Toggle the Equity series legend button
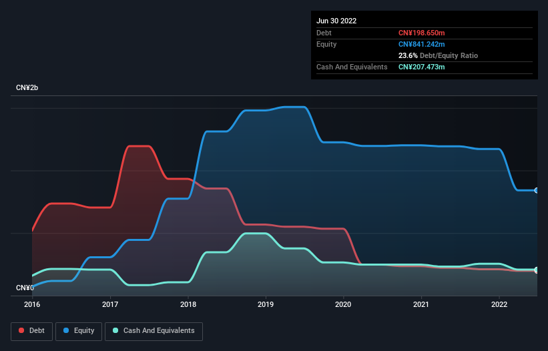 [79, 331]
